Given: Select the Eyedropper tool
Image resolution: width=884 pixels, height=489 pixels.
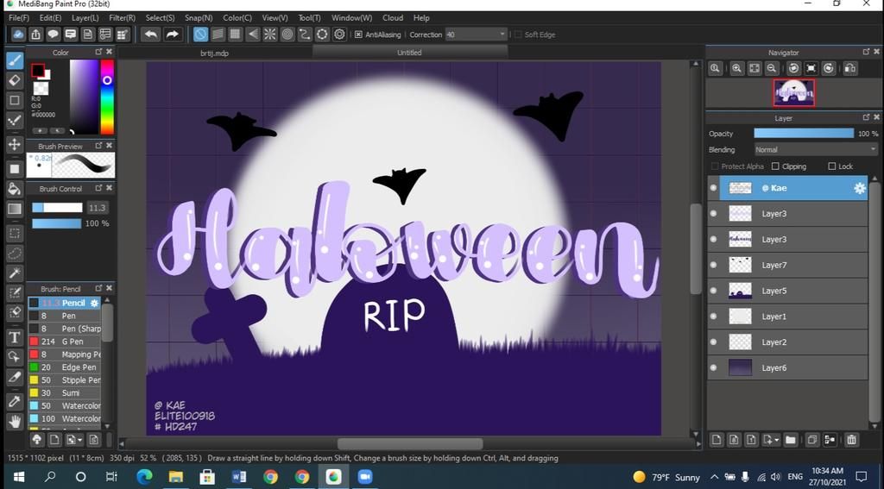Looking at the screenshot, I should 15,401.
